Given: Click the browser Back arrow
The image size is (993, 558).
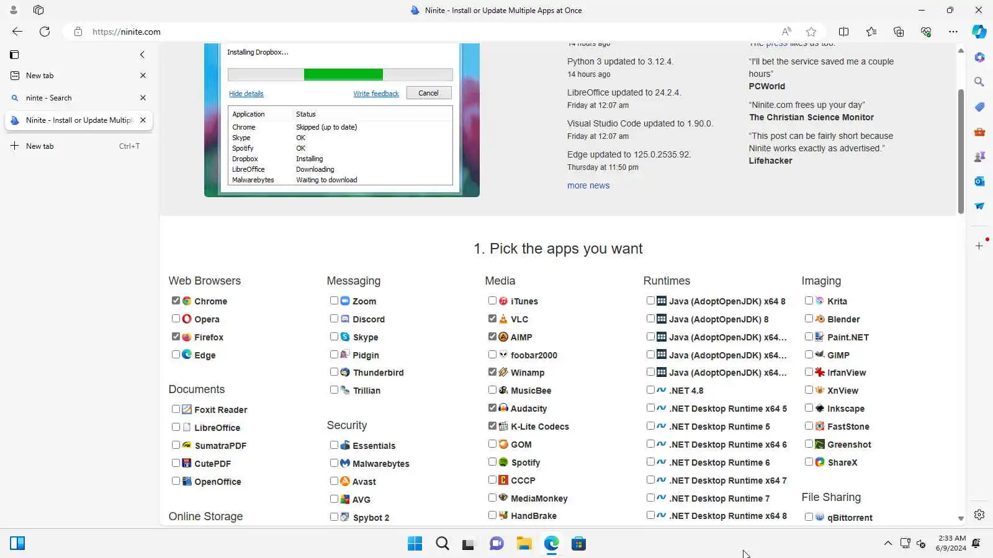Looking at the screenshot, I should (x=17, y=32).
